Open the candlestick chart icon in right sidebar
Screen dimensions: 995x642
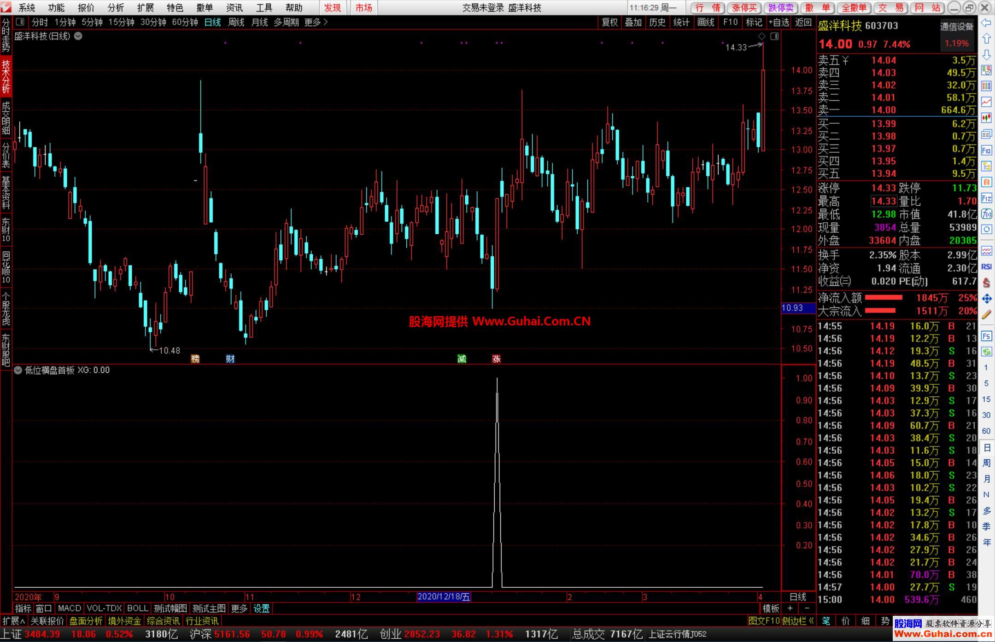coord(986,118)
